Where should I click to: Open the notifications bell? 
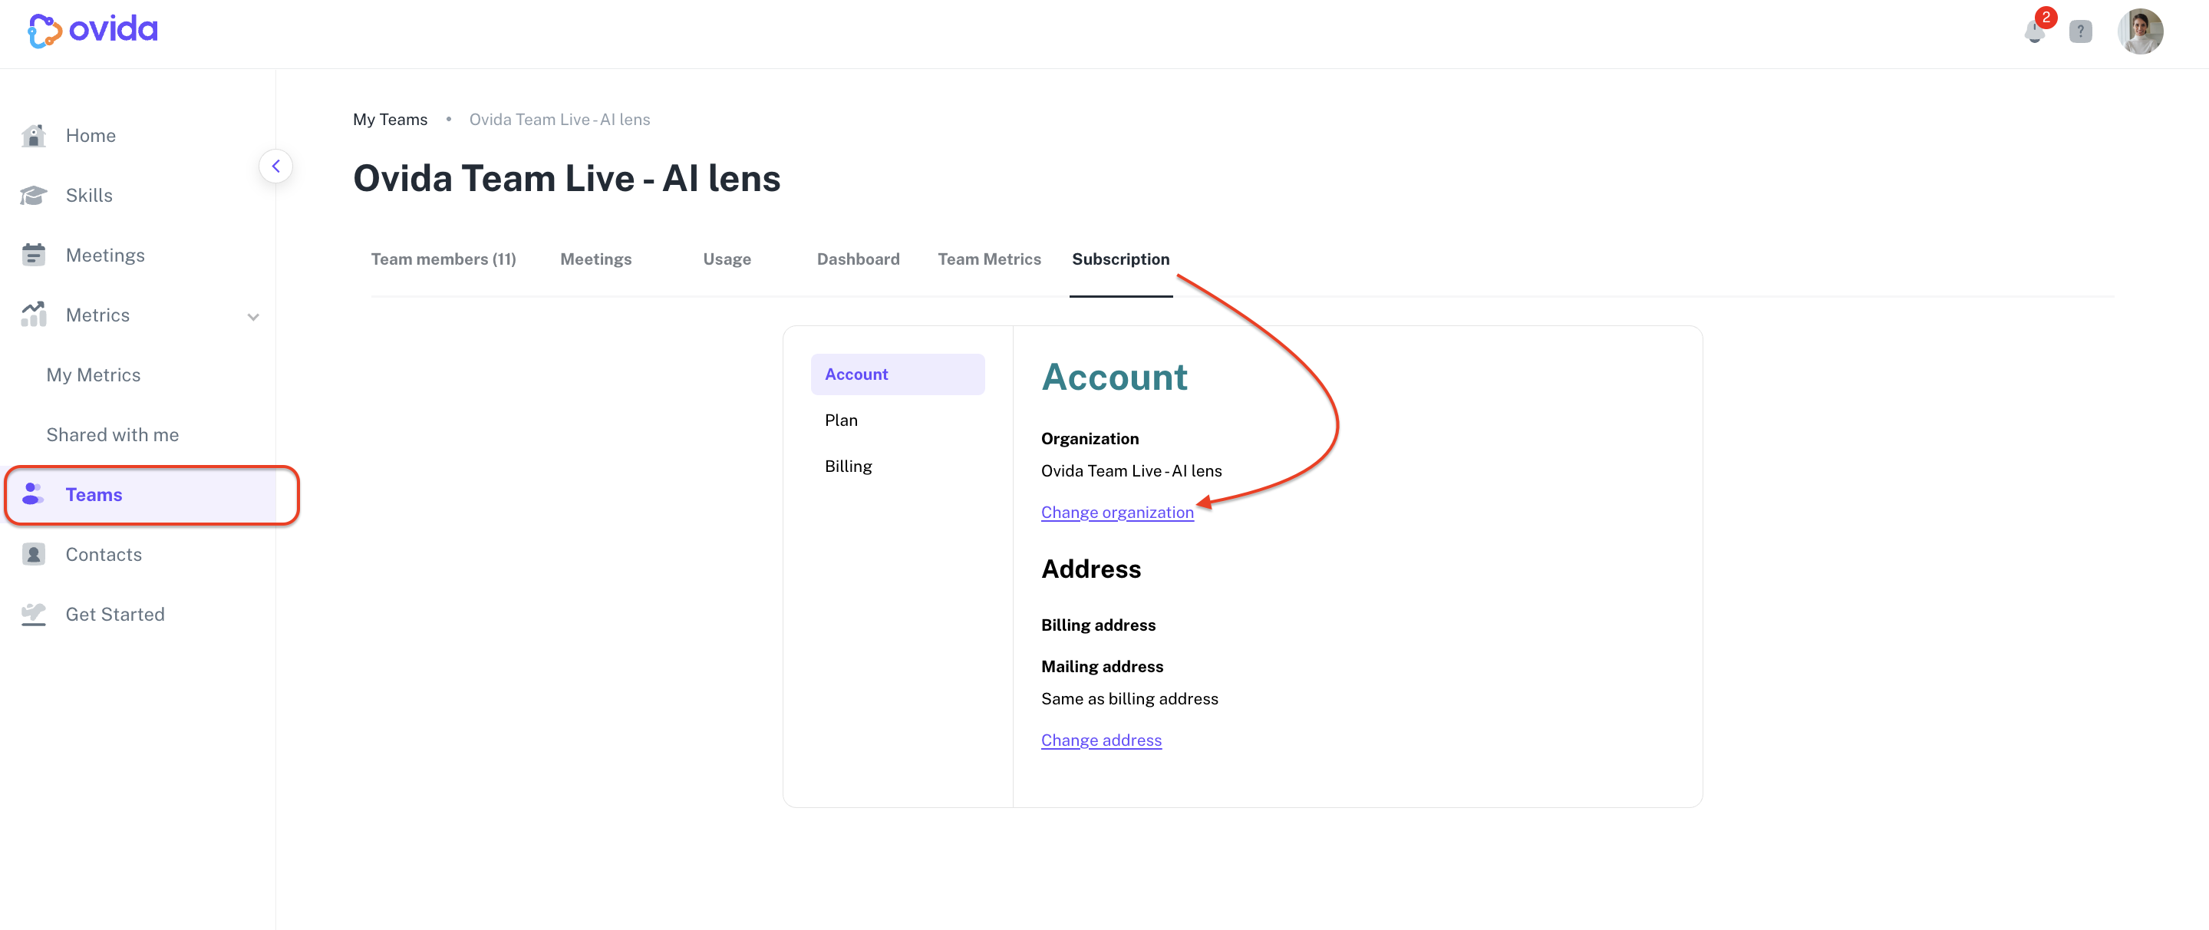(2034, 31)
